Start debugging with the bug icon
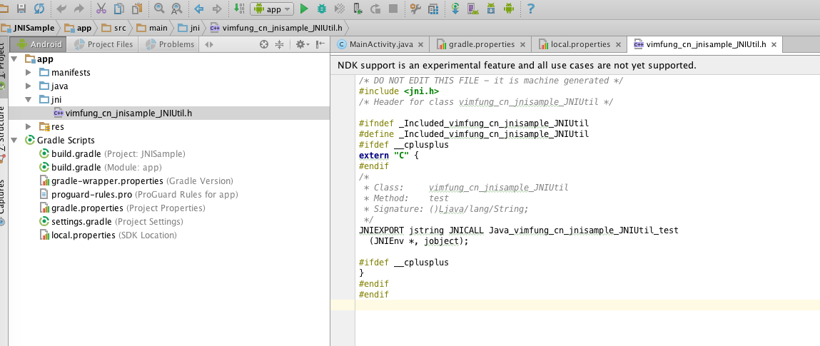820x346 pixels. tap(322, 9)
